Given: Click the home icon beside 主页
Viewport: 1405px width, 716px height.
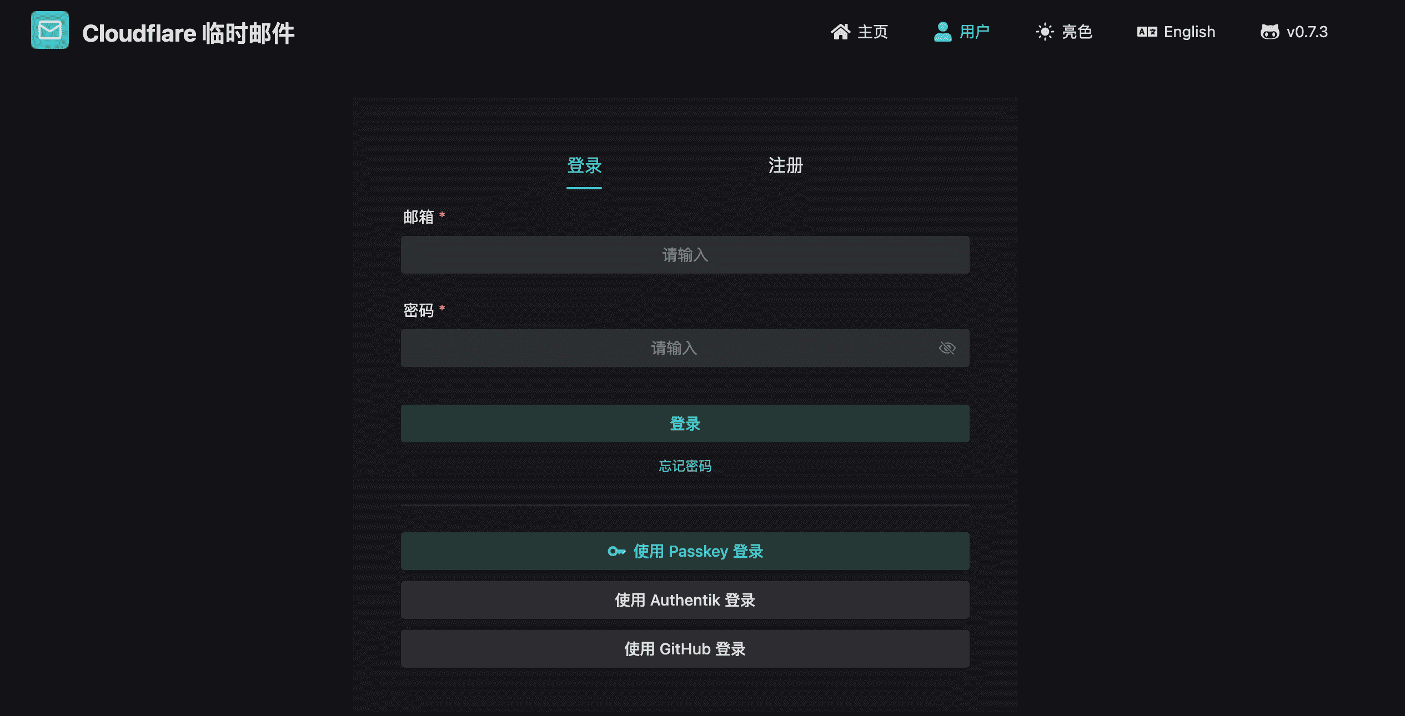Looking at the screenshot, I should [x=840, y=32].
